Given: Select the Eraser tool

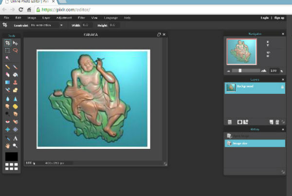Looking at the screenshot, I should point(7,74).
